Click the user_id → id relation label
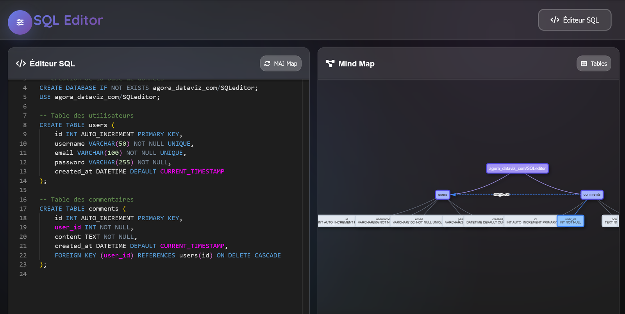 tap(501, 194)
